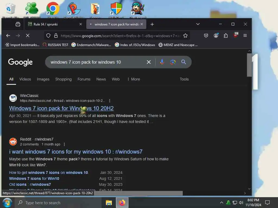The width and height of the screenshot is (278, 208).
Task: Open RUSSIAN TEST bookmark
Action: point(55,45)
